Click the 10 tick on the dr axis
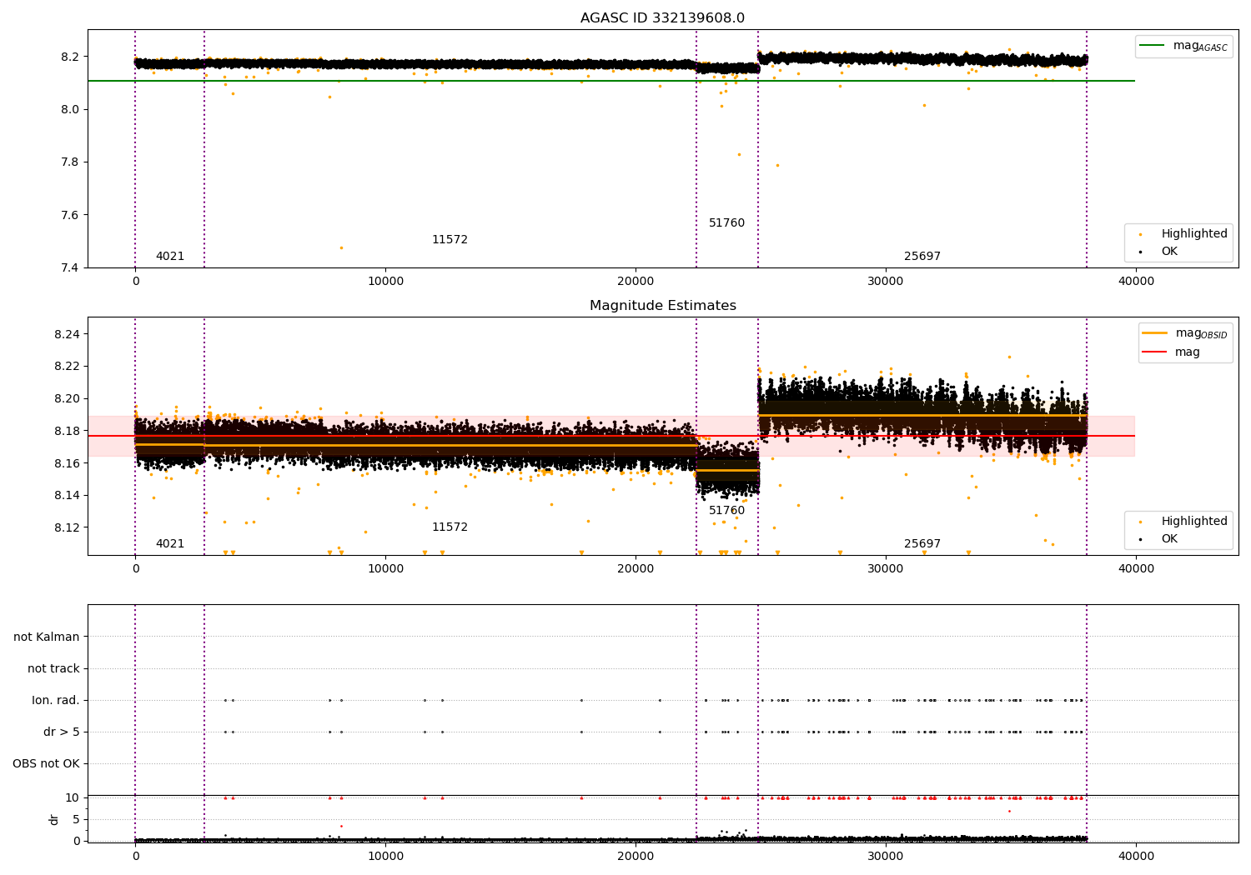This screenshot has width=1251, height=875. point(73,797)
